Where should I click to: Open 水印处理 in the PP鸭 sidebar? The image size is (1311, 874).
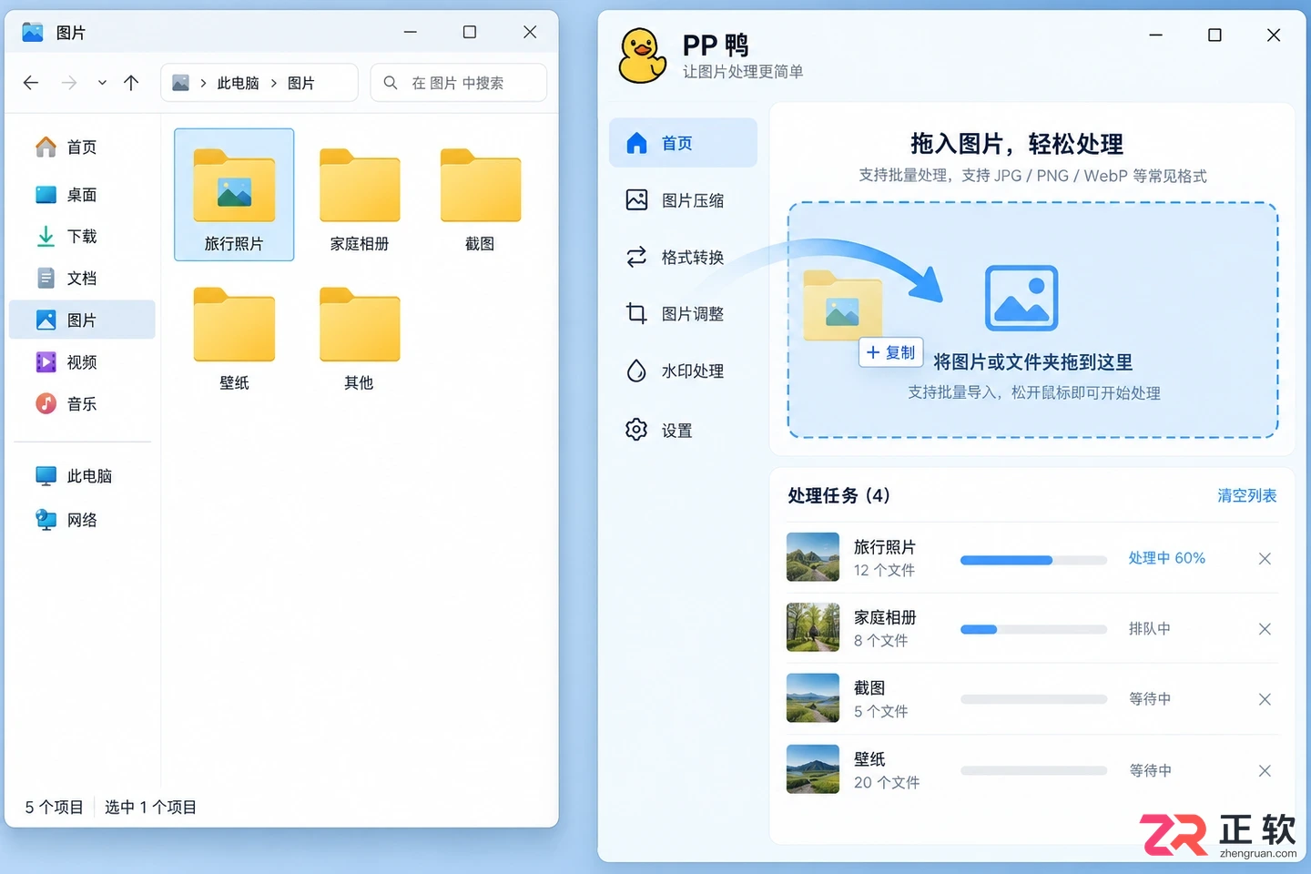point(682,371)
